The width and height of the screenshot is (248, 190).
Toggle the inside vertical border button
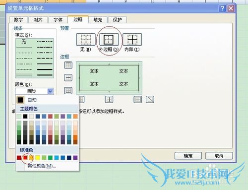[x=109, y=99]
